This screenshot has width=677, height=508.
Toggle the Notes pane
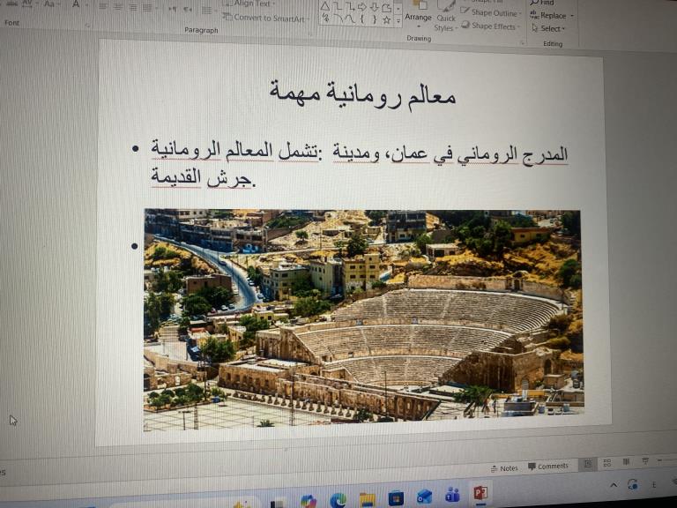[504, 467]
